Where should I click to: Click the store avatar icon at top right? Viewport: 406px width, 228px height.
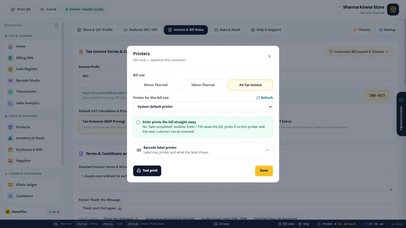pos(393,9)
